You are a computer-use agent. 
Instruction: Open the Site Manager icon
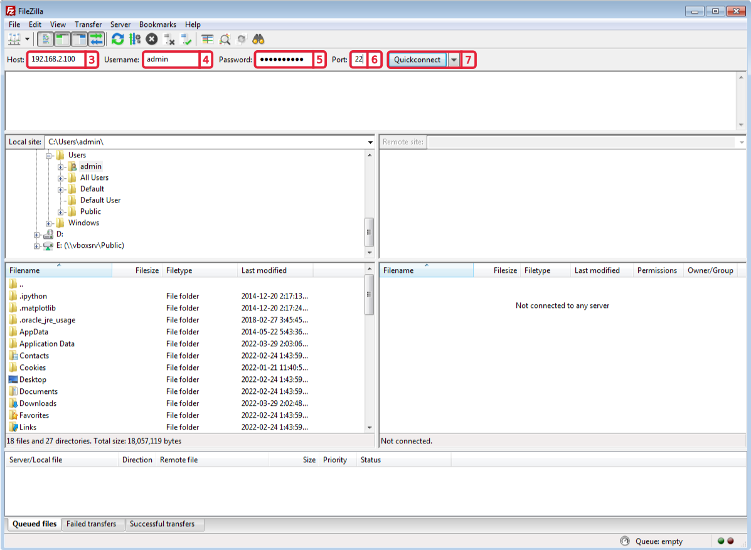coord(14,40)
